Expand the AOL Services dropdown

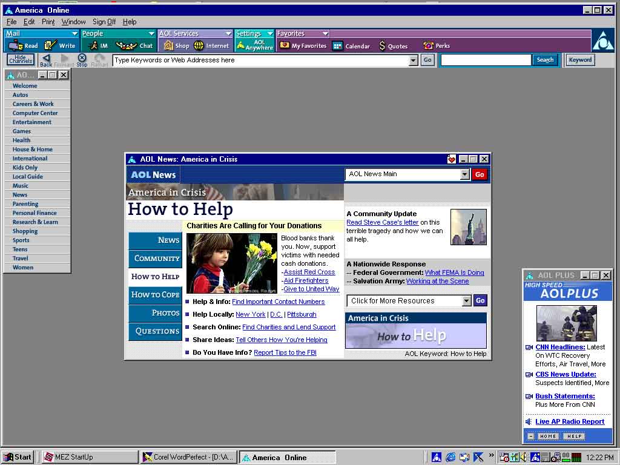tap(228, 34)
